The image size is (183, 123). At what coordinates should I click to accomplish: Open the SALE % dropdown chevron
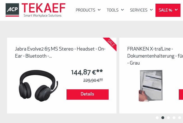[176, 10]
